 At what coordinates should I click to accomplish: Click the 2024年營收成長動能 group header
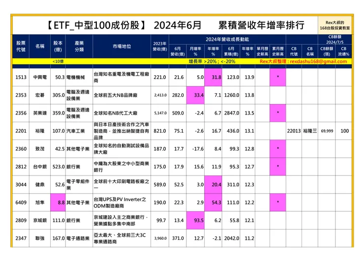click(227, 39)
